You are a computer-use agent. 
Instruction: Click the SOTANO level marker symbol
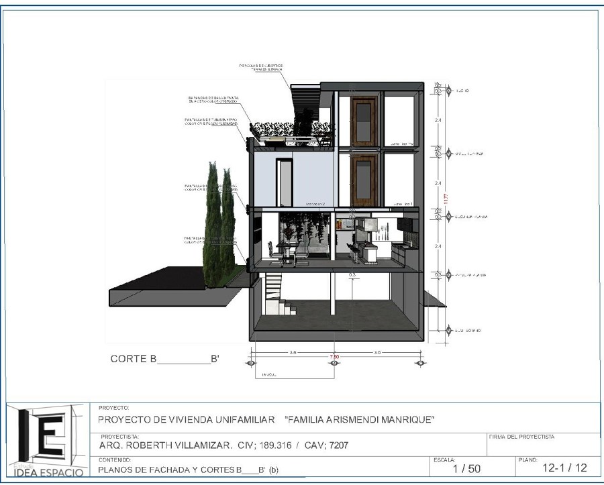tap(448, 330)
